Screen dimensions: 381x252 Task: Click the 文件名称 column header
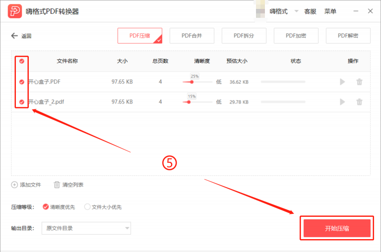[67, 61]
